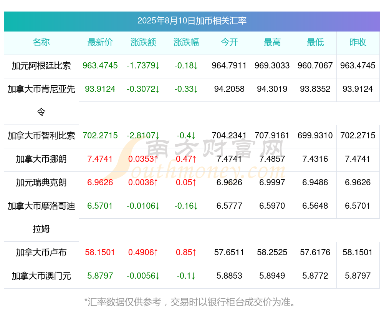This screenshot has width=384, height=314.
Task: Select the high value 707.9161
Action: 272,136
